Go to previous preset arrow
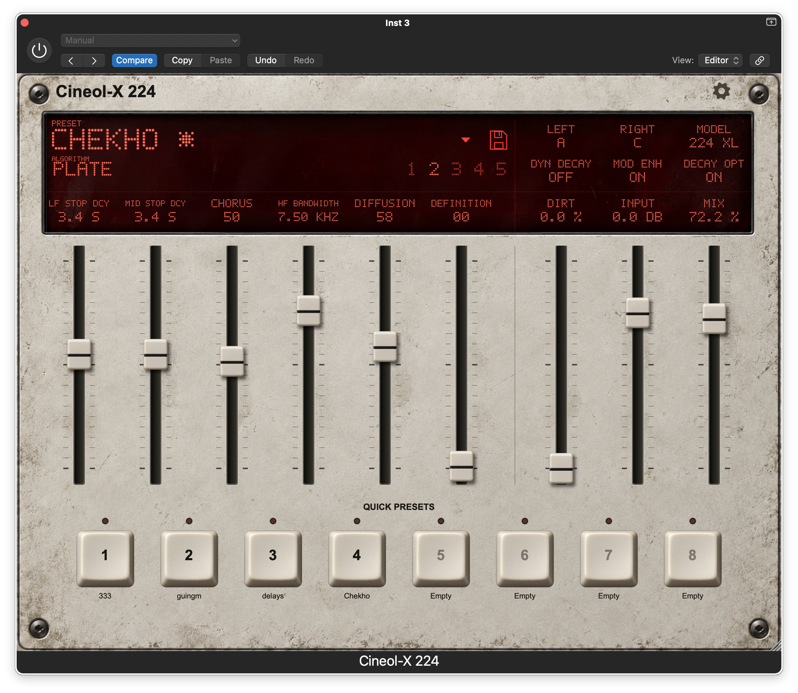The height and width of the screenshot is (693, 798). (71, 60)
